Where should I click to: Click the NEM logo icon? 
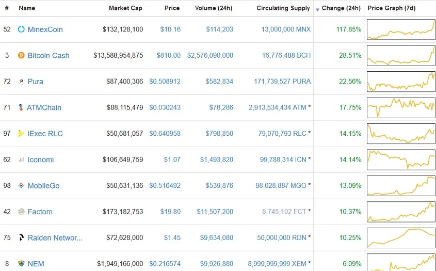(21, 263)
